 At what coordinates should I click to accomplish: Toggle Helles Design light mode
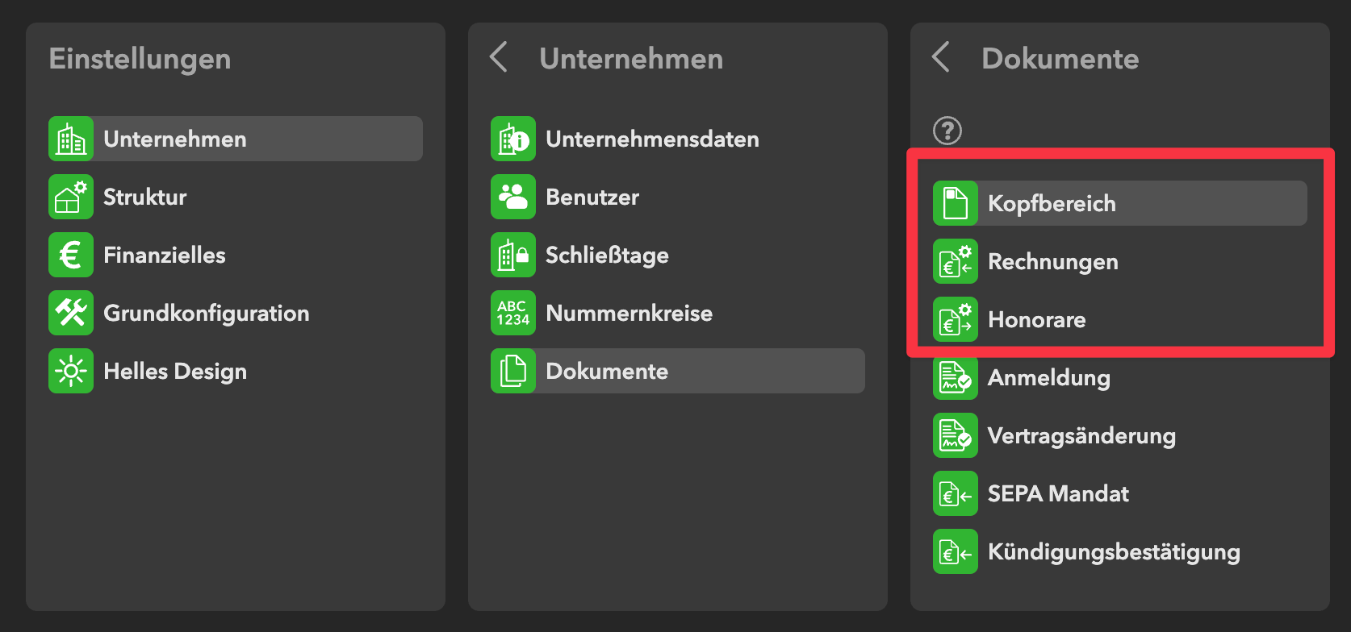pos(174,371)
